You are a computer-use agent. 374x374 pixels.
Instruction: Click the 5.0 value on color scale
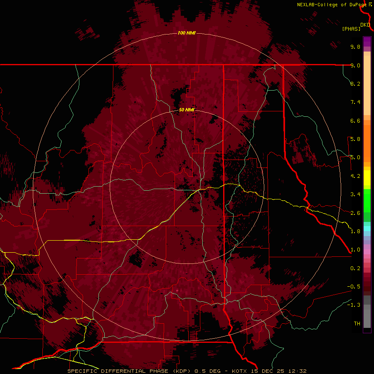(x=355, y=157)
